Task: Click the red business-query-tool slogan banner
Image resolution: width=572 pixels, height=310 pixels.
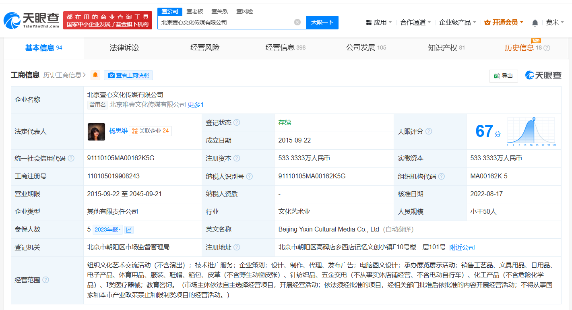Action: coord(107,20)
